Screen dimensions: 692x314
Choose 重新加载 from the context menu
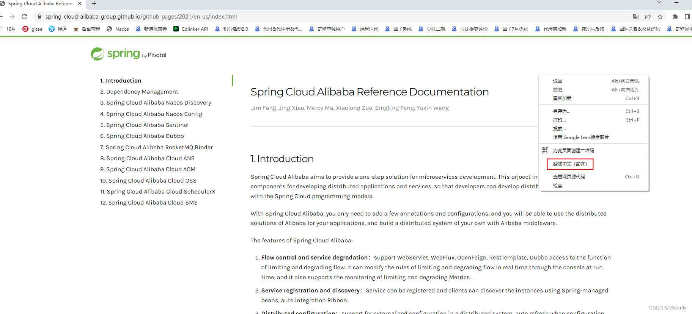(594, 98)
